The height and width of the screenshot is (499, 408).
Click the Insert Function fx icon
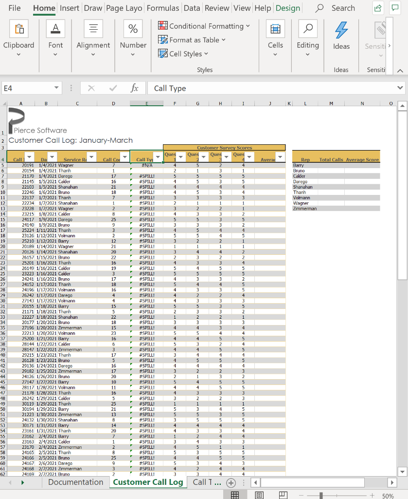134,88
